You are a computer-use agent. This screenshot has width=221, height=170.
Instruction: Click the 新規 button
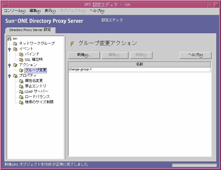(84, 55)
